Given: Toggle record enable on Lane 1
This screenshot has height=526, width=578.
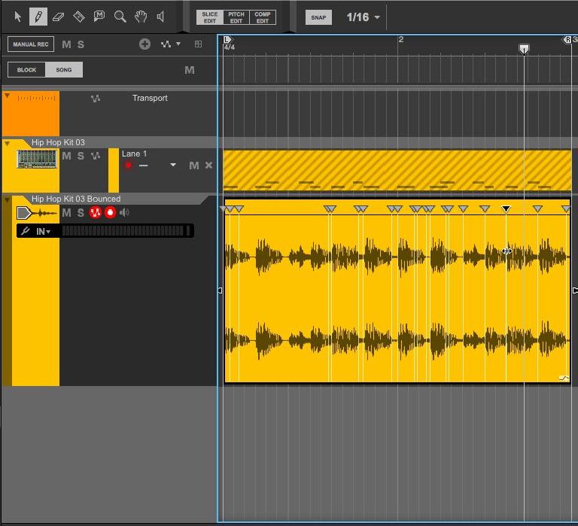Looking at the screenshot, I should (x=128, y=166).
